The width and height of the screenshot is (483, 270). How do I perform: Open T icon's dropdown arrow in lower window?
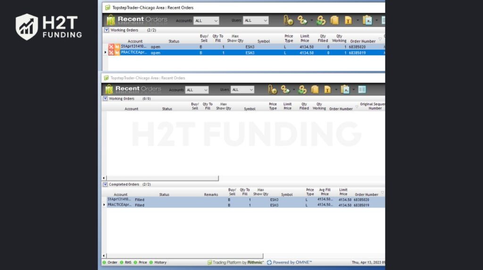336,90
